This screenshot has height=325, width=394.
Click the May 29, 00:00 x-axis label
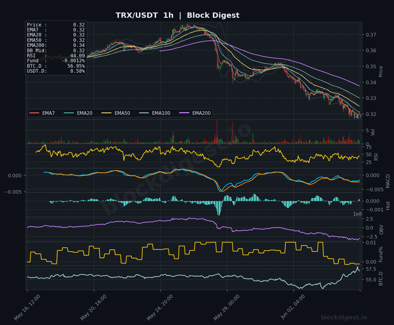pyautogui.click(x=226, y=308)
